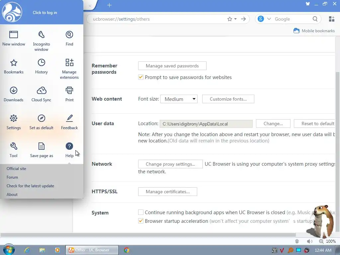
Task: Expand the bookmark star dropdown arrow
Action: pos(235,19)
